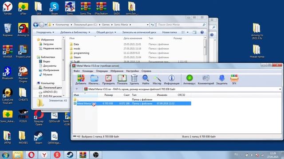Open the Настройки menu
Image resolution: width=284 pixels, height=159 pixels.
point(132,71)
